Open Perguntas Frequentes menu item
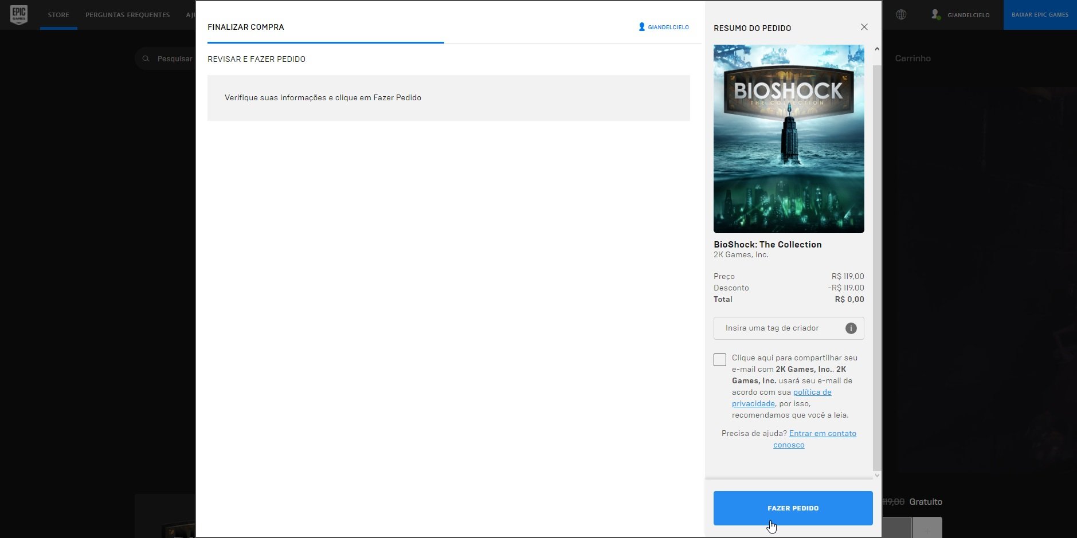The image size is (1077, 538). point(127,15)
